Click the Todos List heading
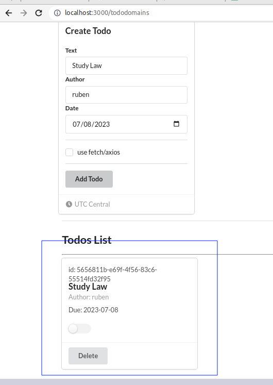273x385 pixels. pyautogui.click(x=87, y=240)
